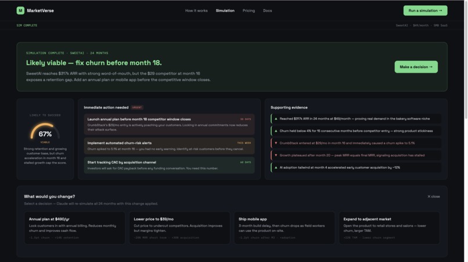Click AI adoption tailwind evidence row
The height and width of the screenshot is (262, 468).
[x=356, y=168]
